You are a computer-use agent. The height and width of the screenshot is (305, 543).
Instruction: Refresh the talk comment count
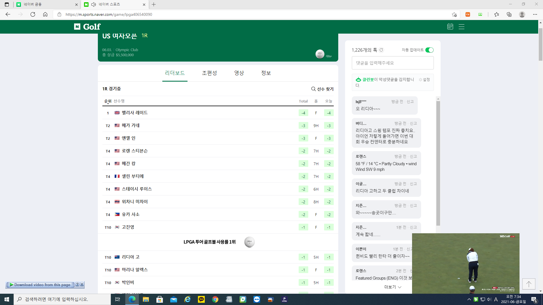click(381, 50)
